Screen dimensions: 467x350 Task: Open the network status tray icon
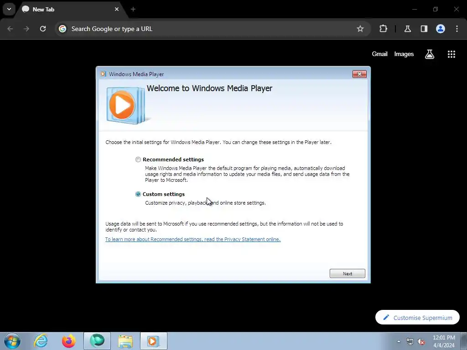(x=410, y=341)
